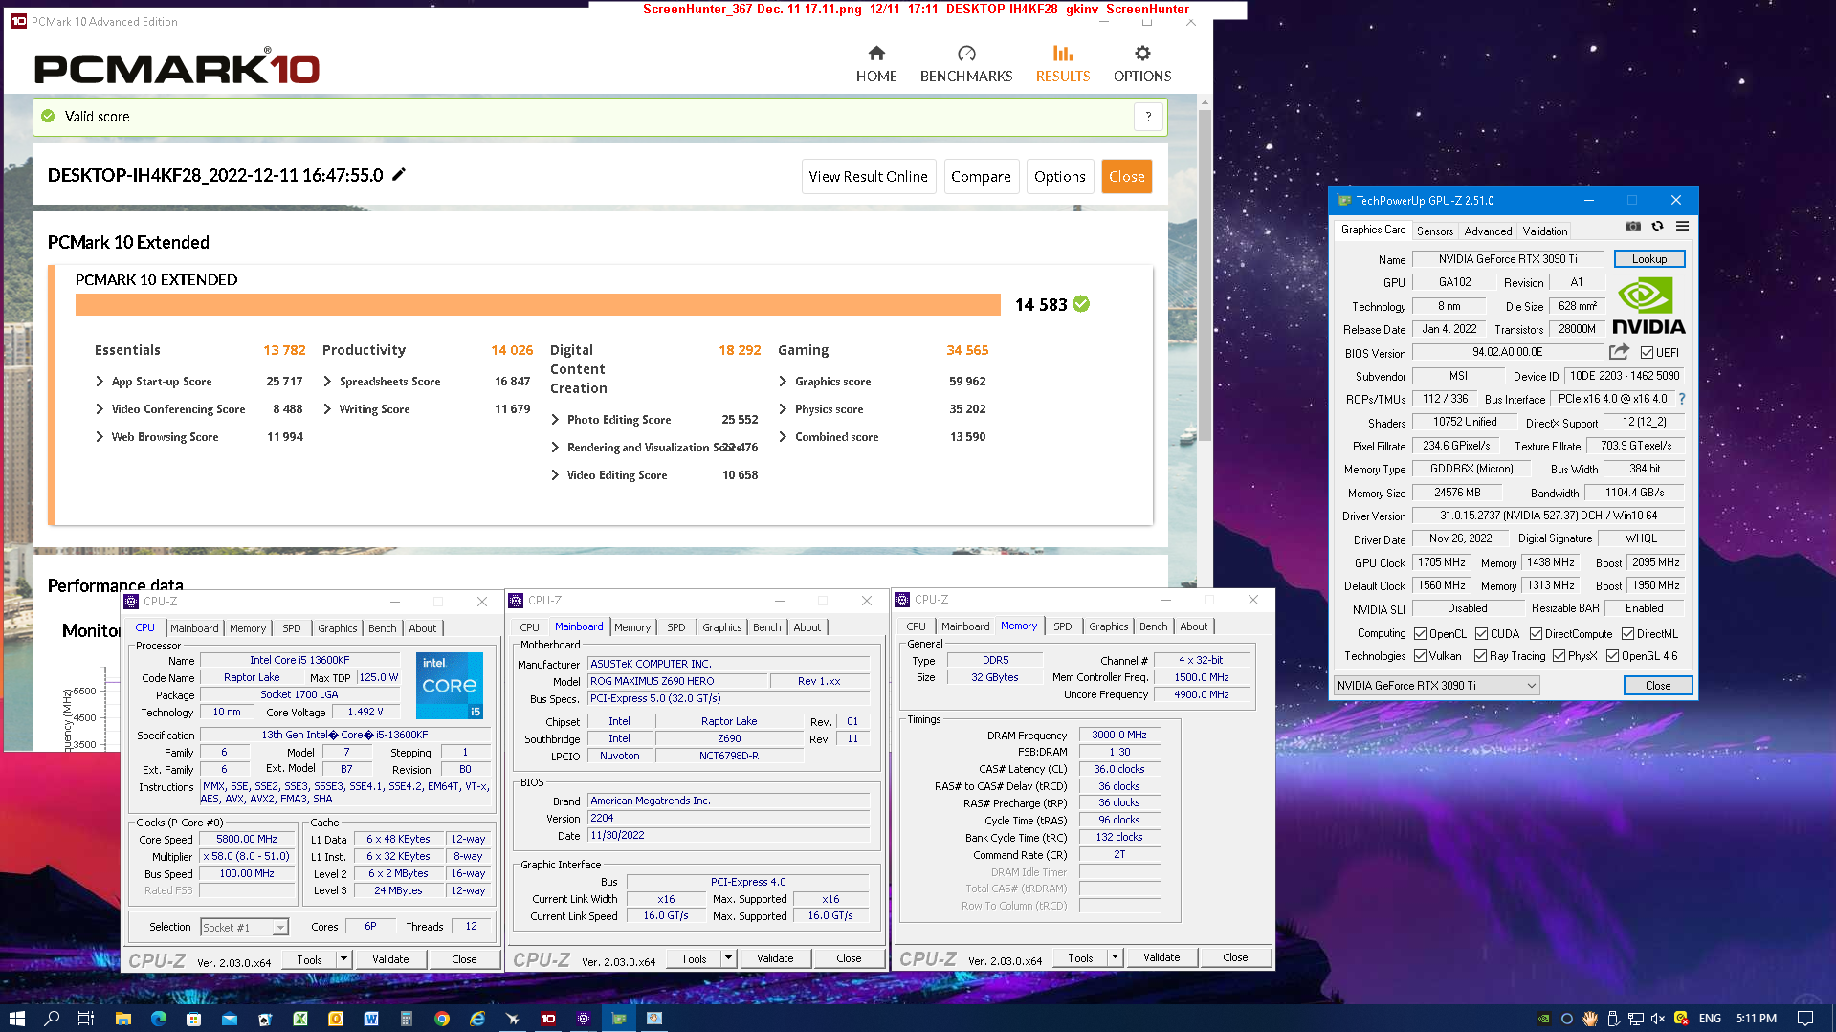Toggle Ray Tracing checkbox
This screenshot has height=1032, width=1836.
pos(1481,656)
